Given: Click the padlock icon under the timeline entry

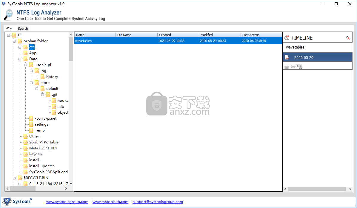Looking at the screenshot, I should tap(287, 66).
